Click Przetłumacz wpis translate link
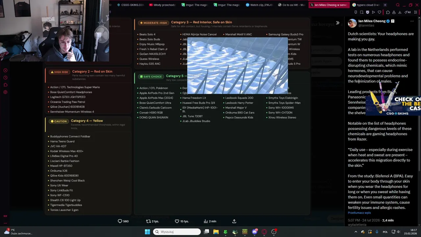 359,213
